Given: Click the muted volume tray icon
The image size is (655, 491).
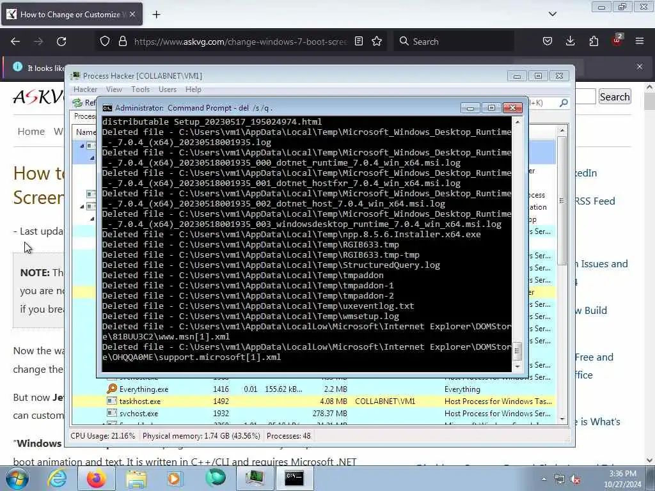Looking at the screenshot, I should (575, 479).
